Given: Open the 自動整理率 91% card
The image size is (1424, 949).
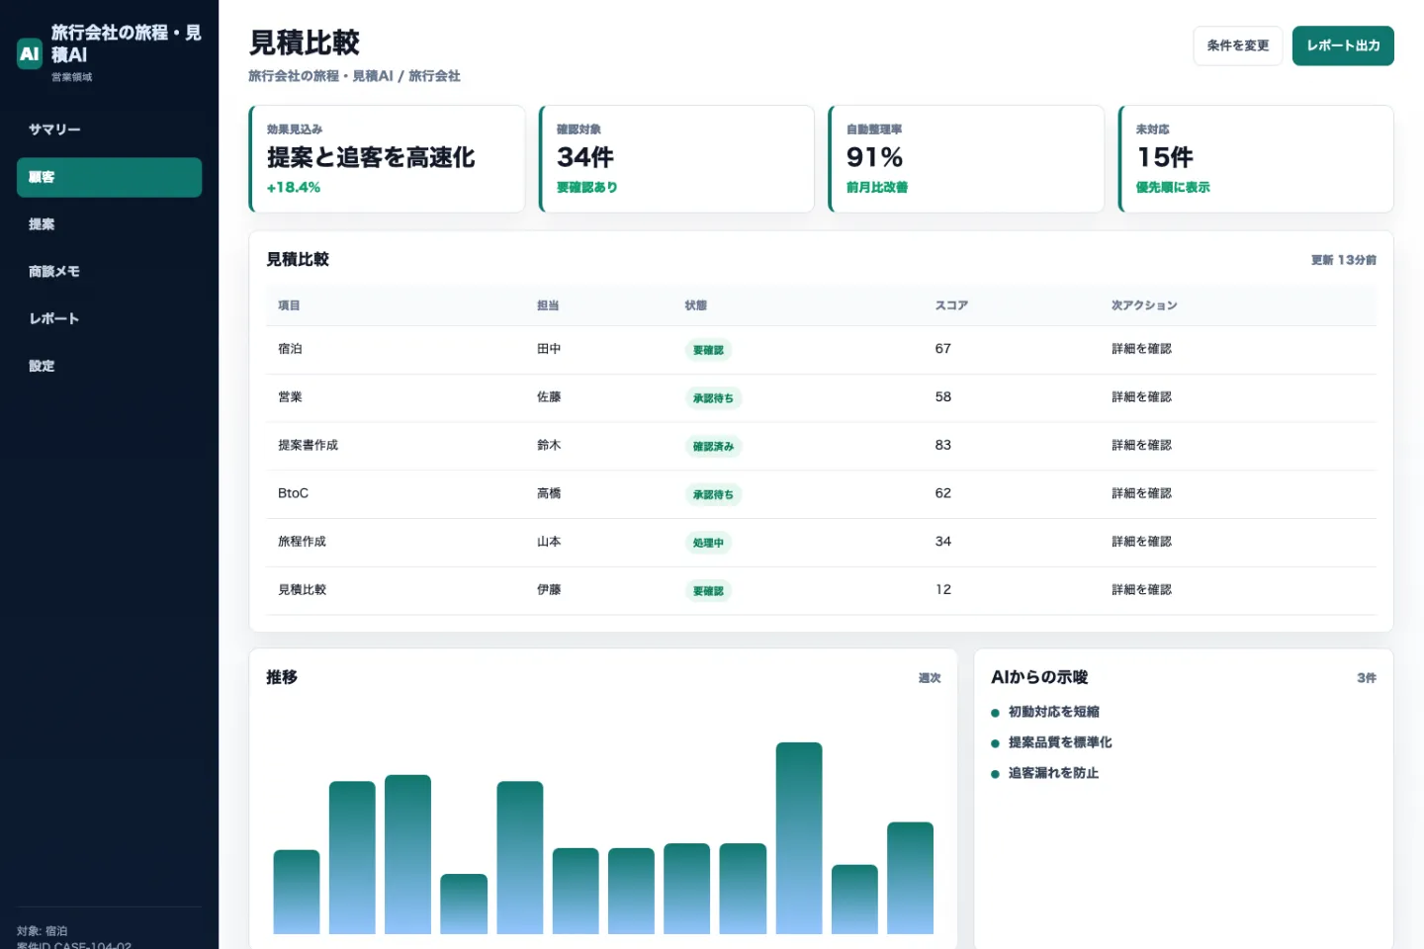Looking at the screenshot, I should (966, 158).
